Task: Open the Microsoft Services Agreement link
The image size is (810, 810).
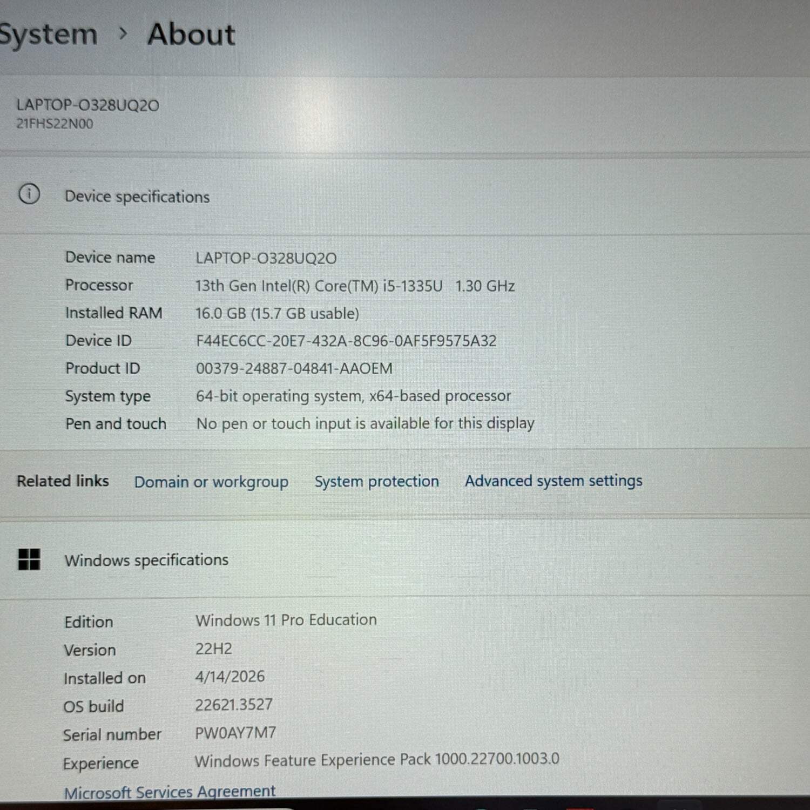Action: click(170, 792)
